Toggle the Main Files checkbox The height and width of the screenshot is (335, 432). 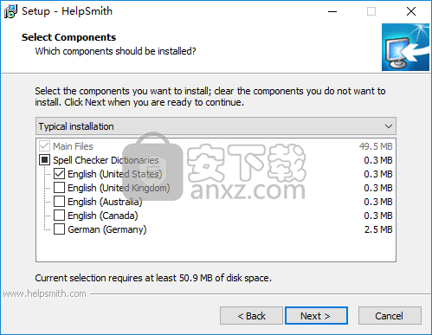pyautogui.click(x=44, y=146)
